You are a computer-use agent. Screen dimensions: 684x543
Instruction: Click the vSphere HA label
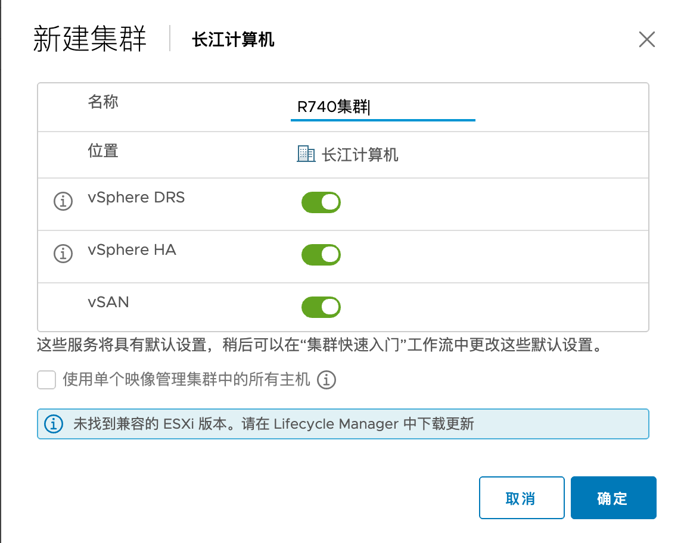[132, 249]
